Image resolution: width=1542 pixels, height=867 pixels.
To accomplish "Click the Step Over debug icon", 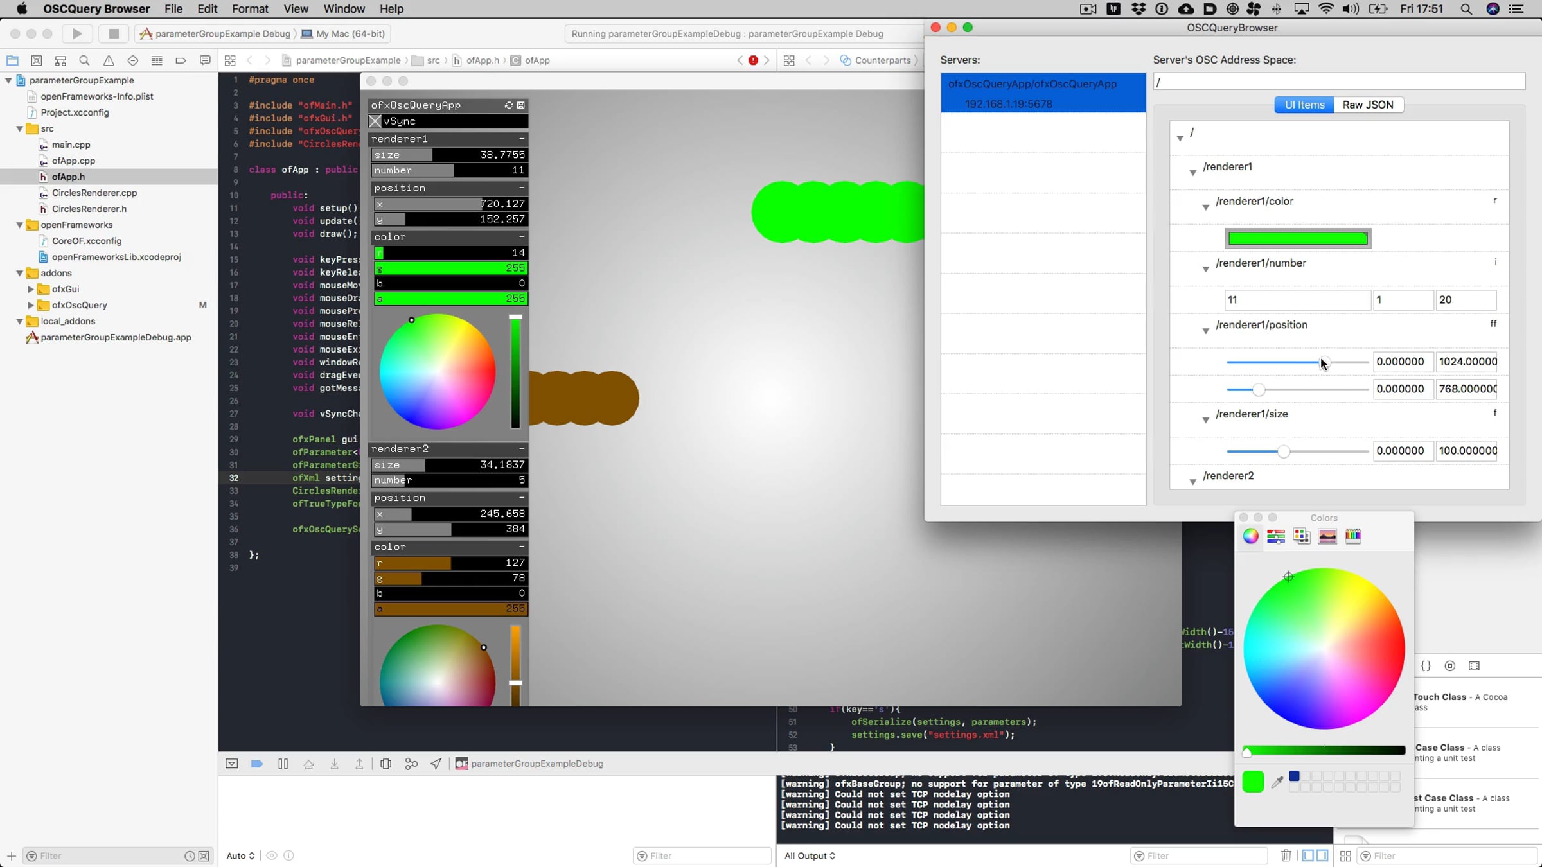I will [309, 764].
